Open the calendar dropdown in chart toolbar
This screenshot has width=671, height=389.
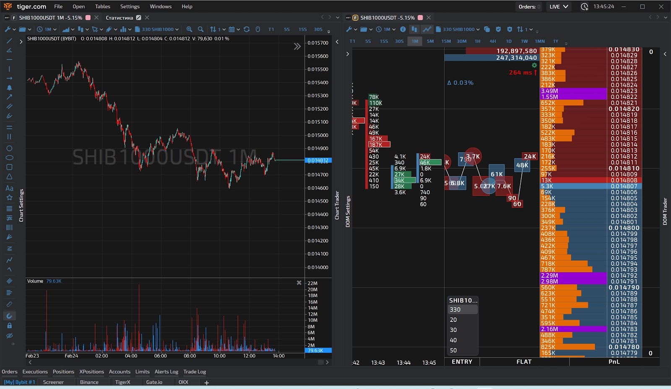click(x=234, y=29)
